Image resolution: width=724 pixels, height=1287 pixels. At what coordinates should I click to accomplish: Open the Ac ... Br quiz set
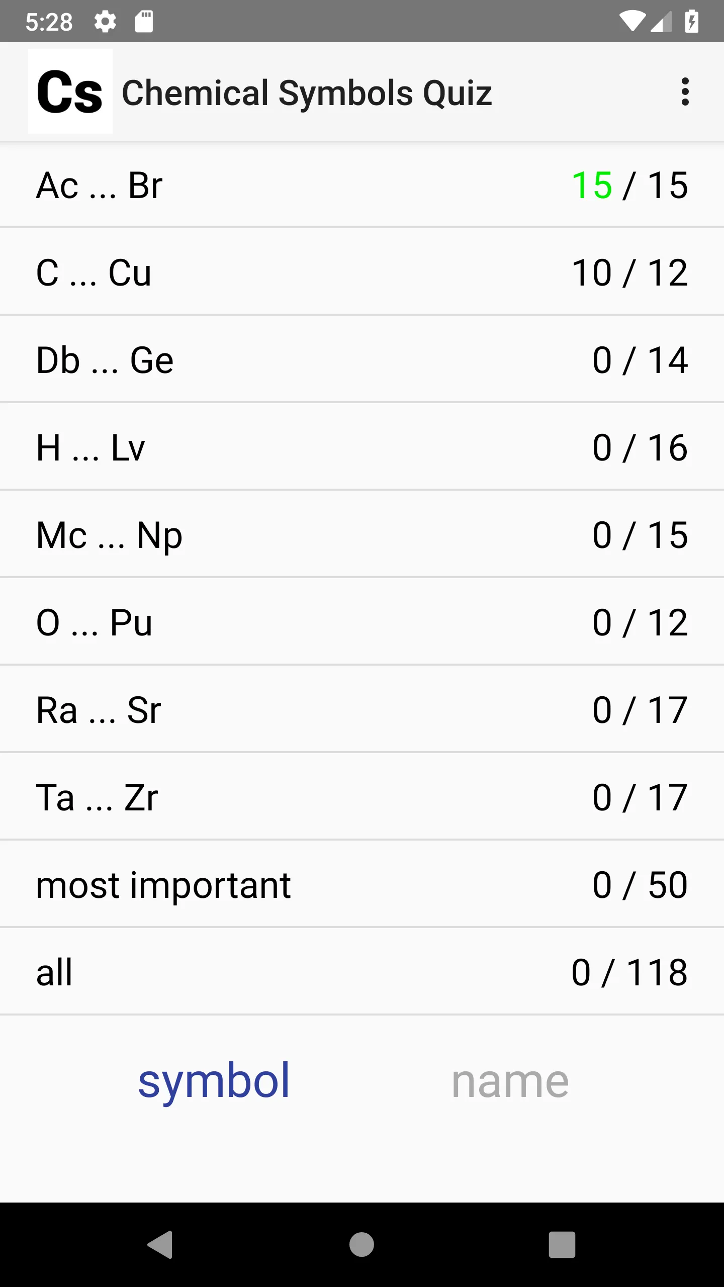coord(362,185)
